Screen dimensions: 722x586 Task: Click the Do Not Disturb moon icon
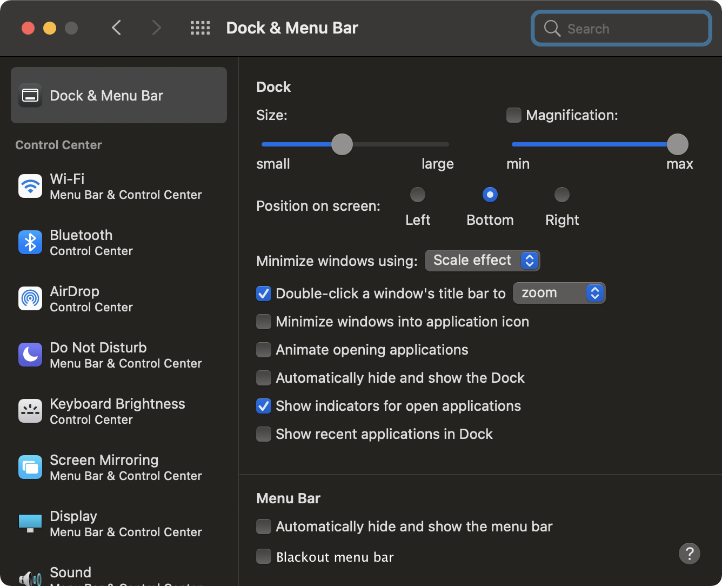tap(30, 355)
